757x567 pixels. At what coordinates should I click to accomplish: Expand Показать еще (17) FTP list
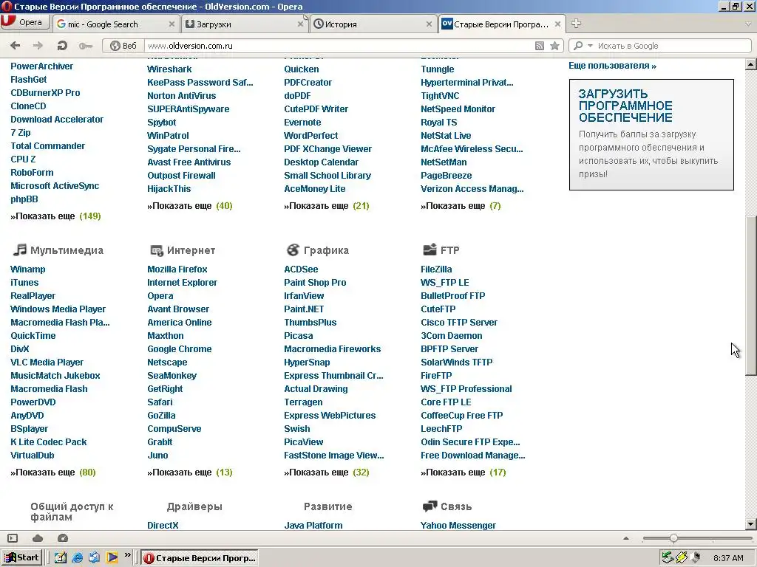[x=463, y=472]
